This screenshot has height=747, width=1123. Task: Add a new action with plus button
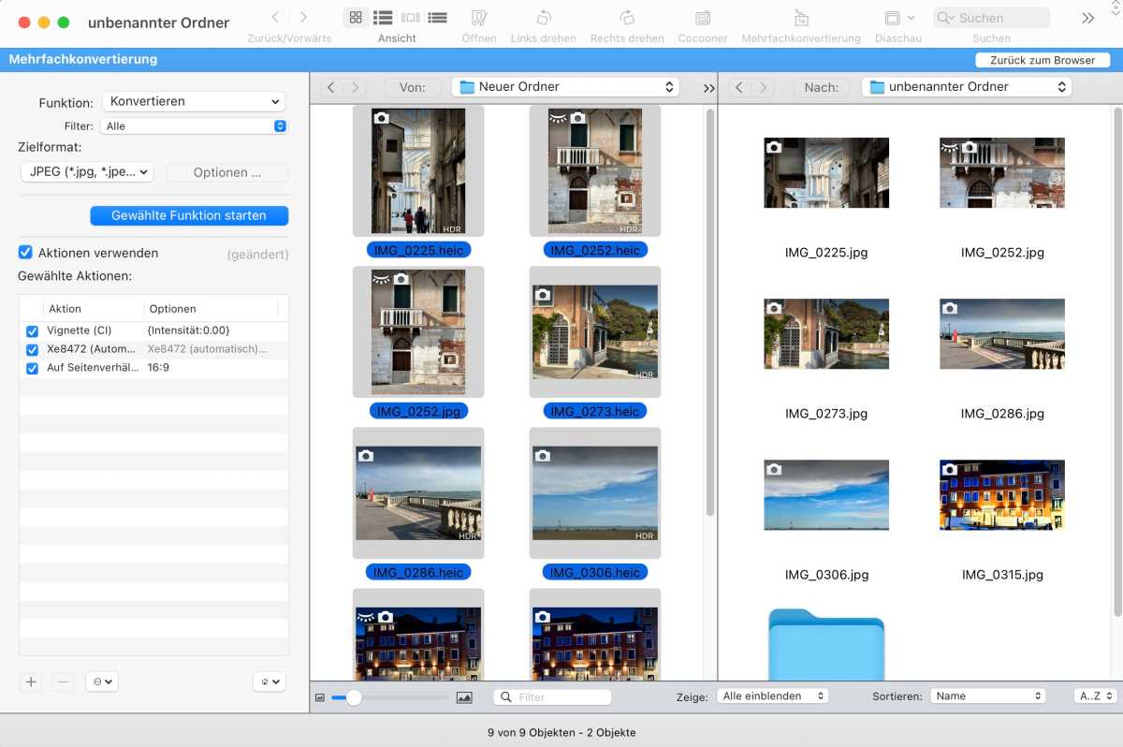point(31,681)
